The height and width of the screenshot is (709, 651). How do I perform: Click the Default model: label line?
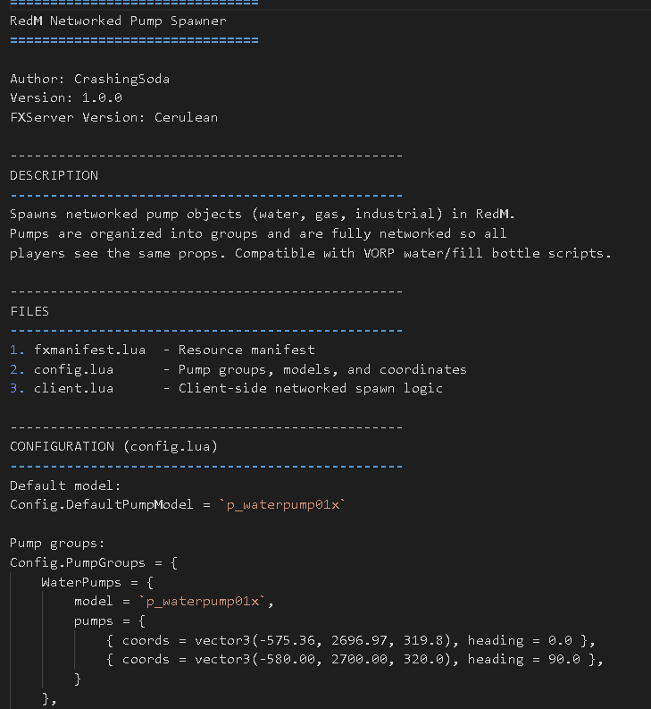click(x=65, y=485)
